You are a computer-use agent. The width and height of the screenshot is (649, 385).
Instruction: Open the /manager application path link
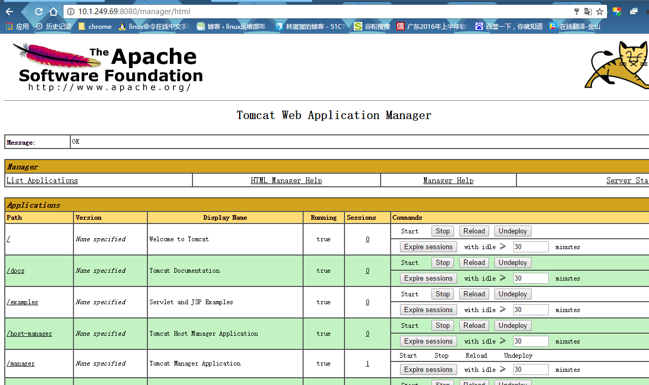[20, 363]
